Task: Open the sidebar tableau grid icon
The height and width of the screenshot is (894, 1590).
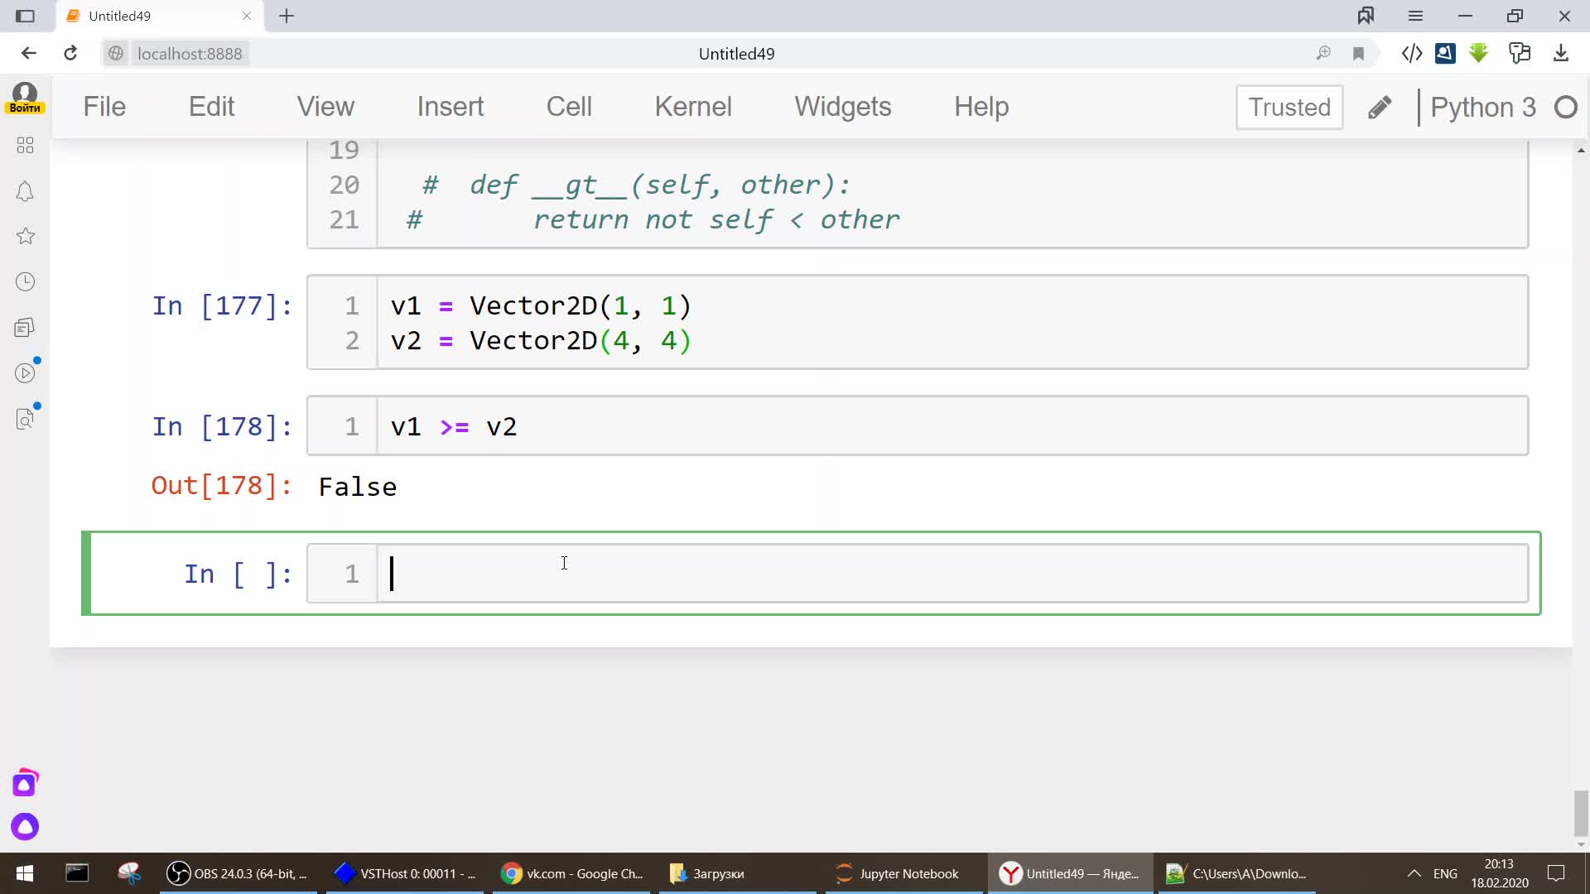Action: point(25,146)
